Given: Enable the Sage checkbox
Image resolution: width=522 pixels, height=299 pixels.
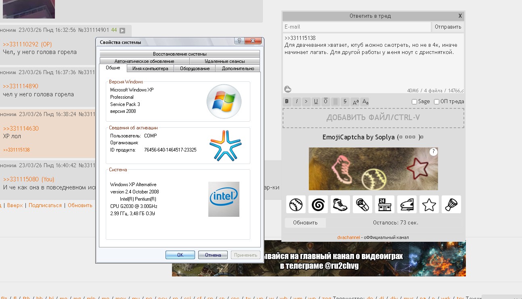Looking at the screenshot, I should [x=414, y=102].
